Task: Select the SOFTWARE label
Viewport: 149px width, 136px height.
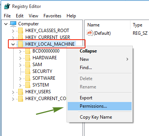Action: [x=44, y=78]
